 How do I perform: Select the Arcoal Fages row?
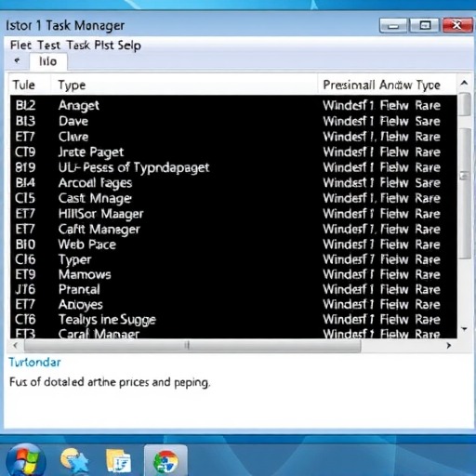tap(233, 183)
